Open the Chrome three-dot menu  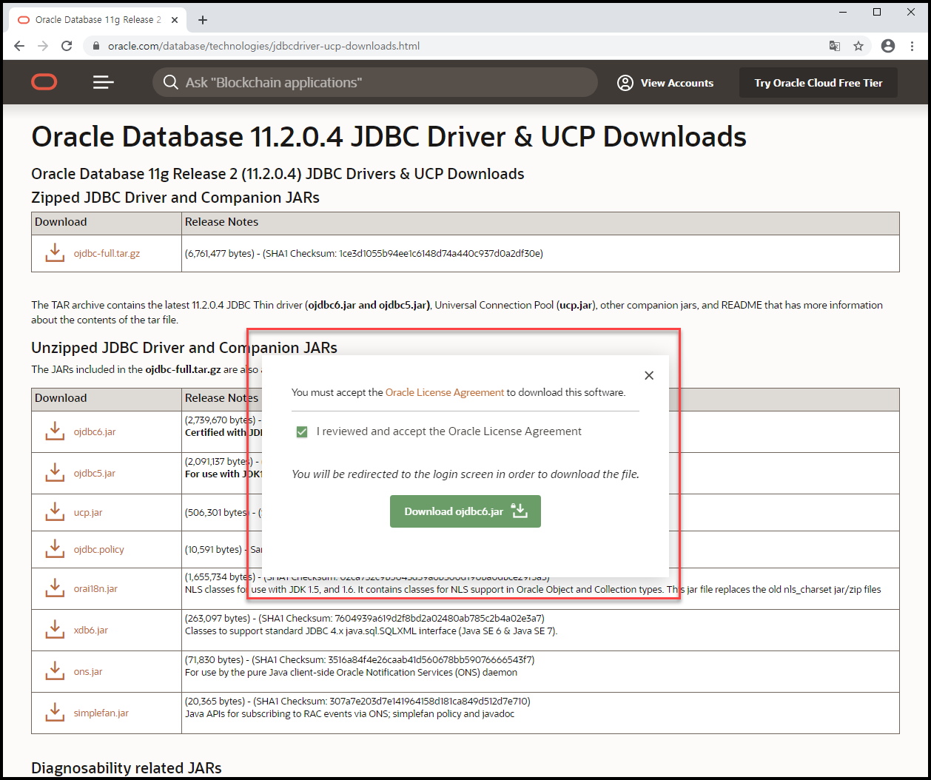click(912, 46)
